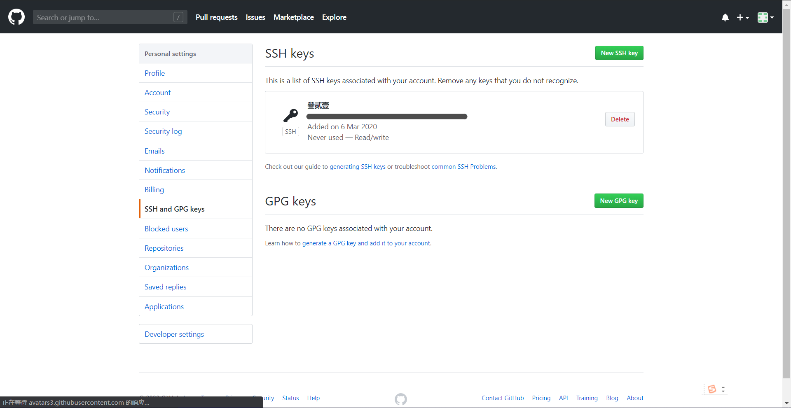Open the notifications bell icon
791x408 pixels.
725,17
